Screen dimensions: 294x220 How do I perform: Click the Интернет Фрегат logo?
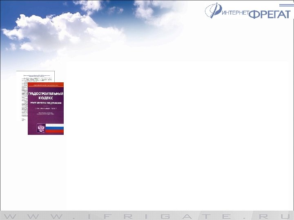pos(248,11)
